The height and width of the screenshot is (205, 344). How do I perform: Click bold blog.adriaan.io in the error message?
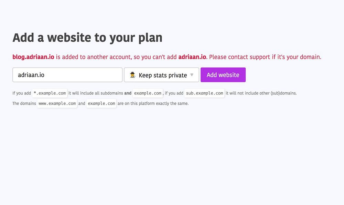tap(33, 57)
